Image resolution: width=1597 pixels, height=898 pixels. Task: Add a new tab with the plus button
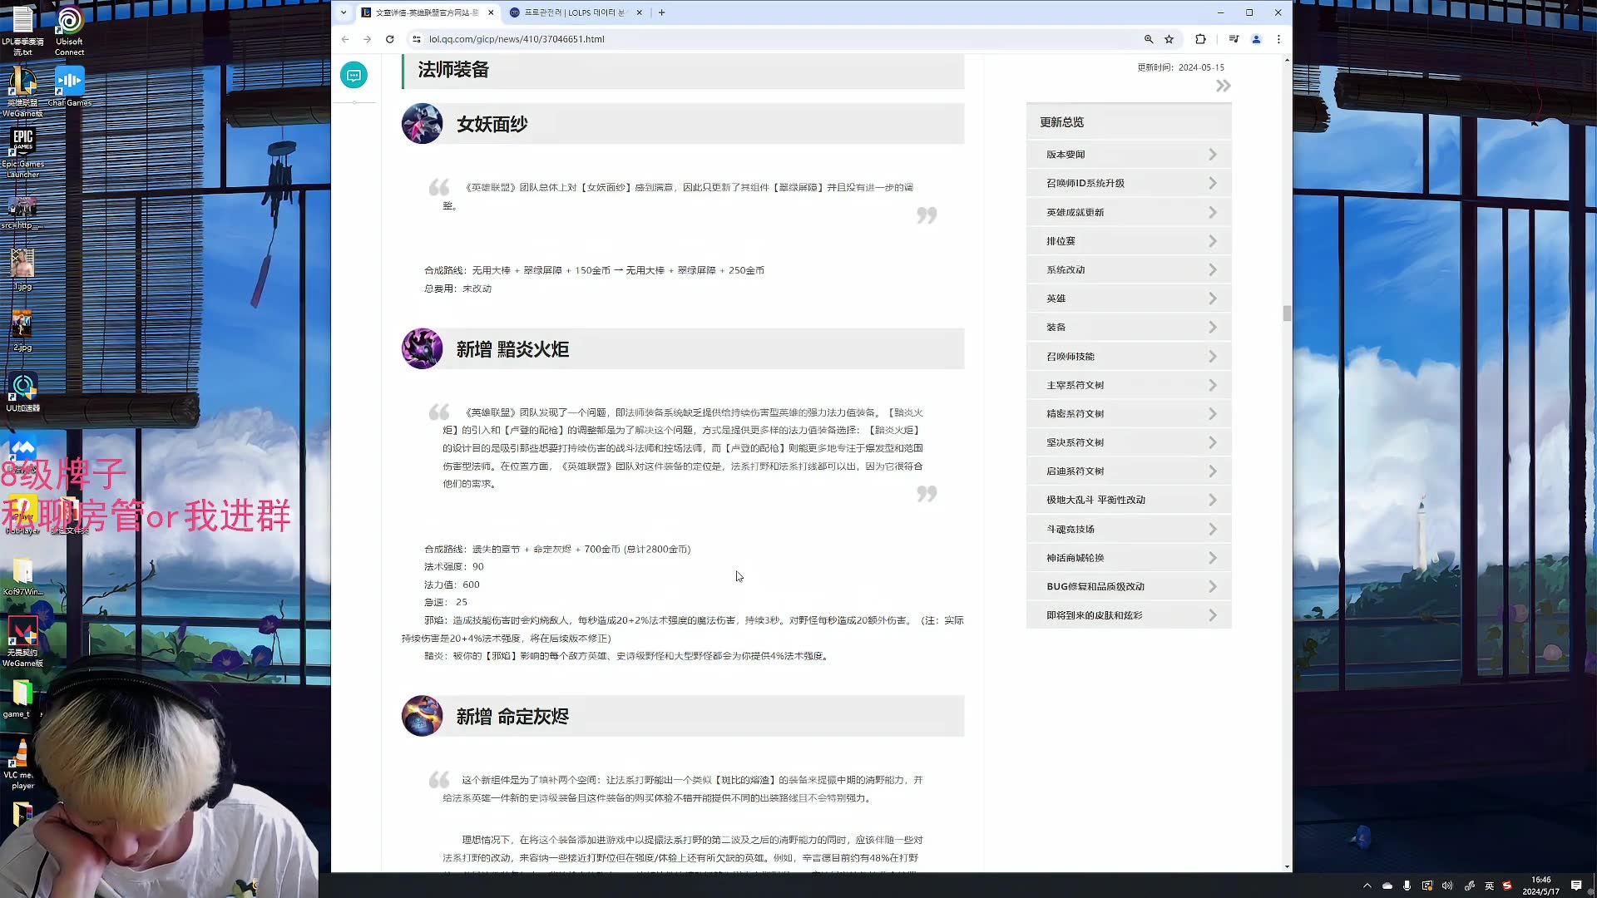click(x=661, y=12)
